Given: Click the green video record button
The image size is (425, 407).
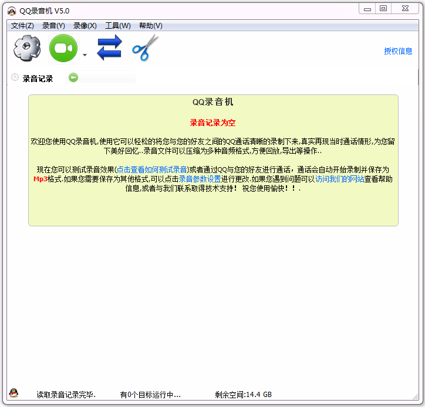Looking at the screenshot, I should coord(63,48).
